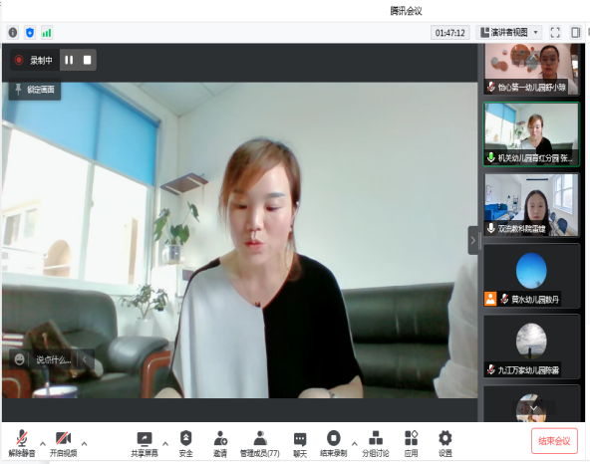Screen dimensions: 590x464
Task: Select the 双流教科院 participant thumbnail
Action: coord(531,204)
